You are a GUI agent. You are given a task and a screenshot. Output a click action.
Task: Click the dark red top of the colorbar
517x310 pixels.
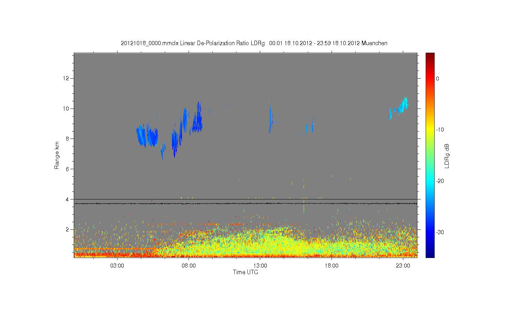click(x=430, y=56)
